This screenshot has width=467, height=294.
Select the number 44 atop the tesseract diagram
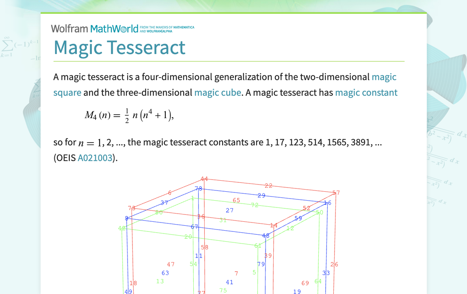click(204, 178)
